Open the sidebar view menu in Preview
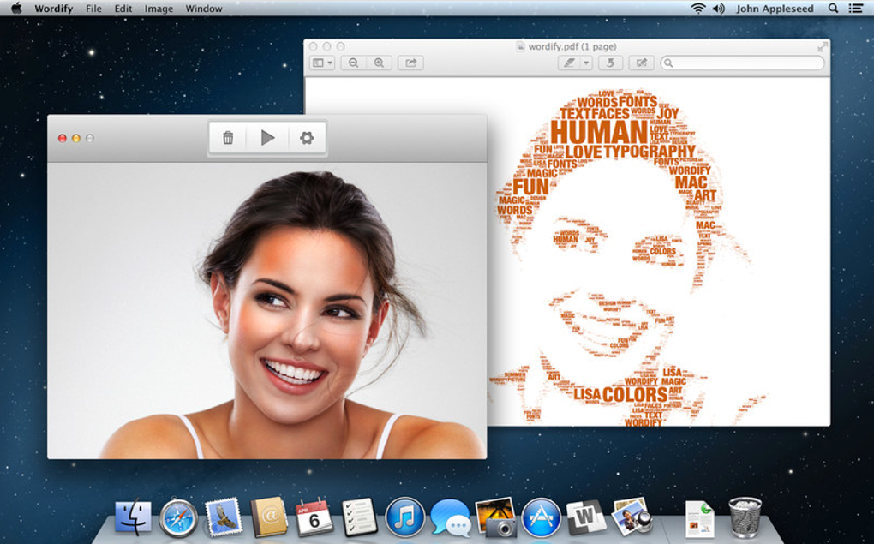 (x=323, y=63)
